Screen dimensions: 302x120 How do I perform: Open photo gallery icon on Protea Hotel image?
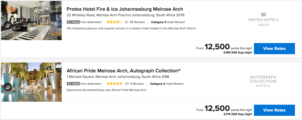[x=8, y=25]
